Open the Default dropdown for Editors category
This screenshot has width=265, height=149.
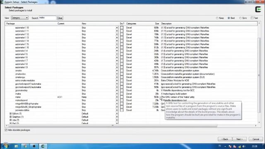click(117, 113)
